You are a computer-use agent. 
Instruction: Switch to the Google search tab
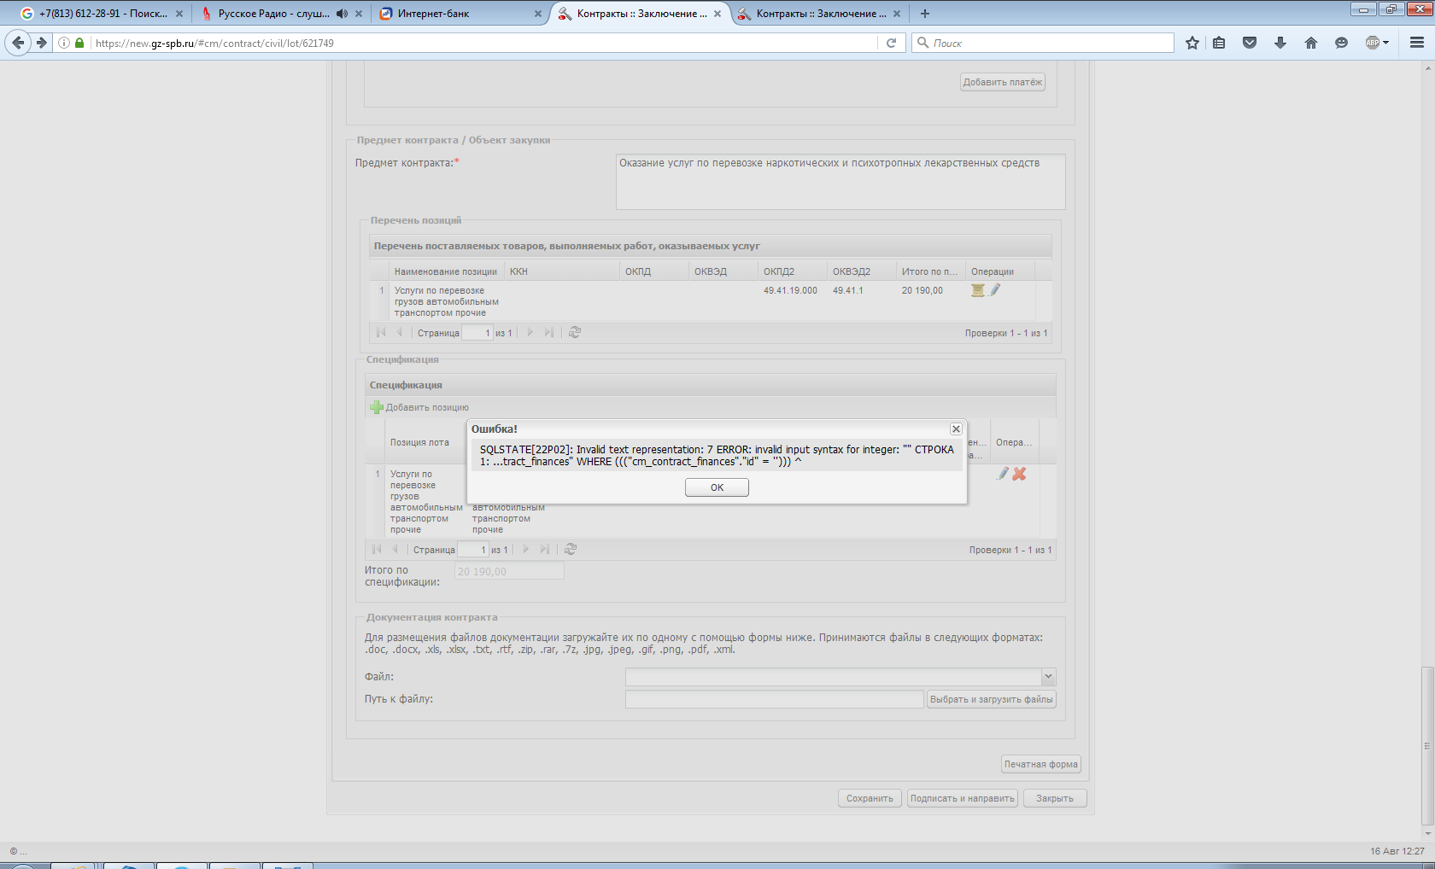pyautogui.click(x=102, y=14)
